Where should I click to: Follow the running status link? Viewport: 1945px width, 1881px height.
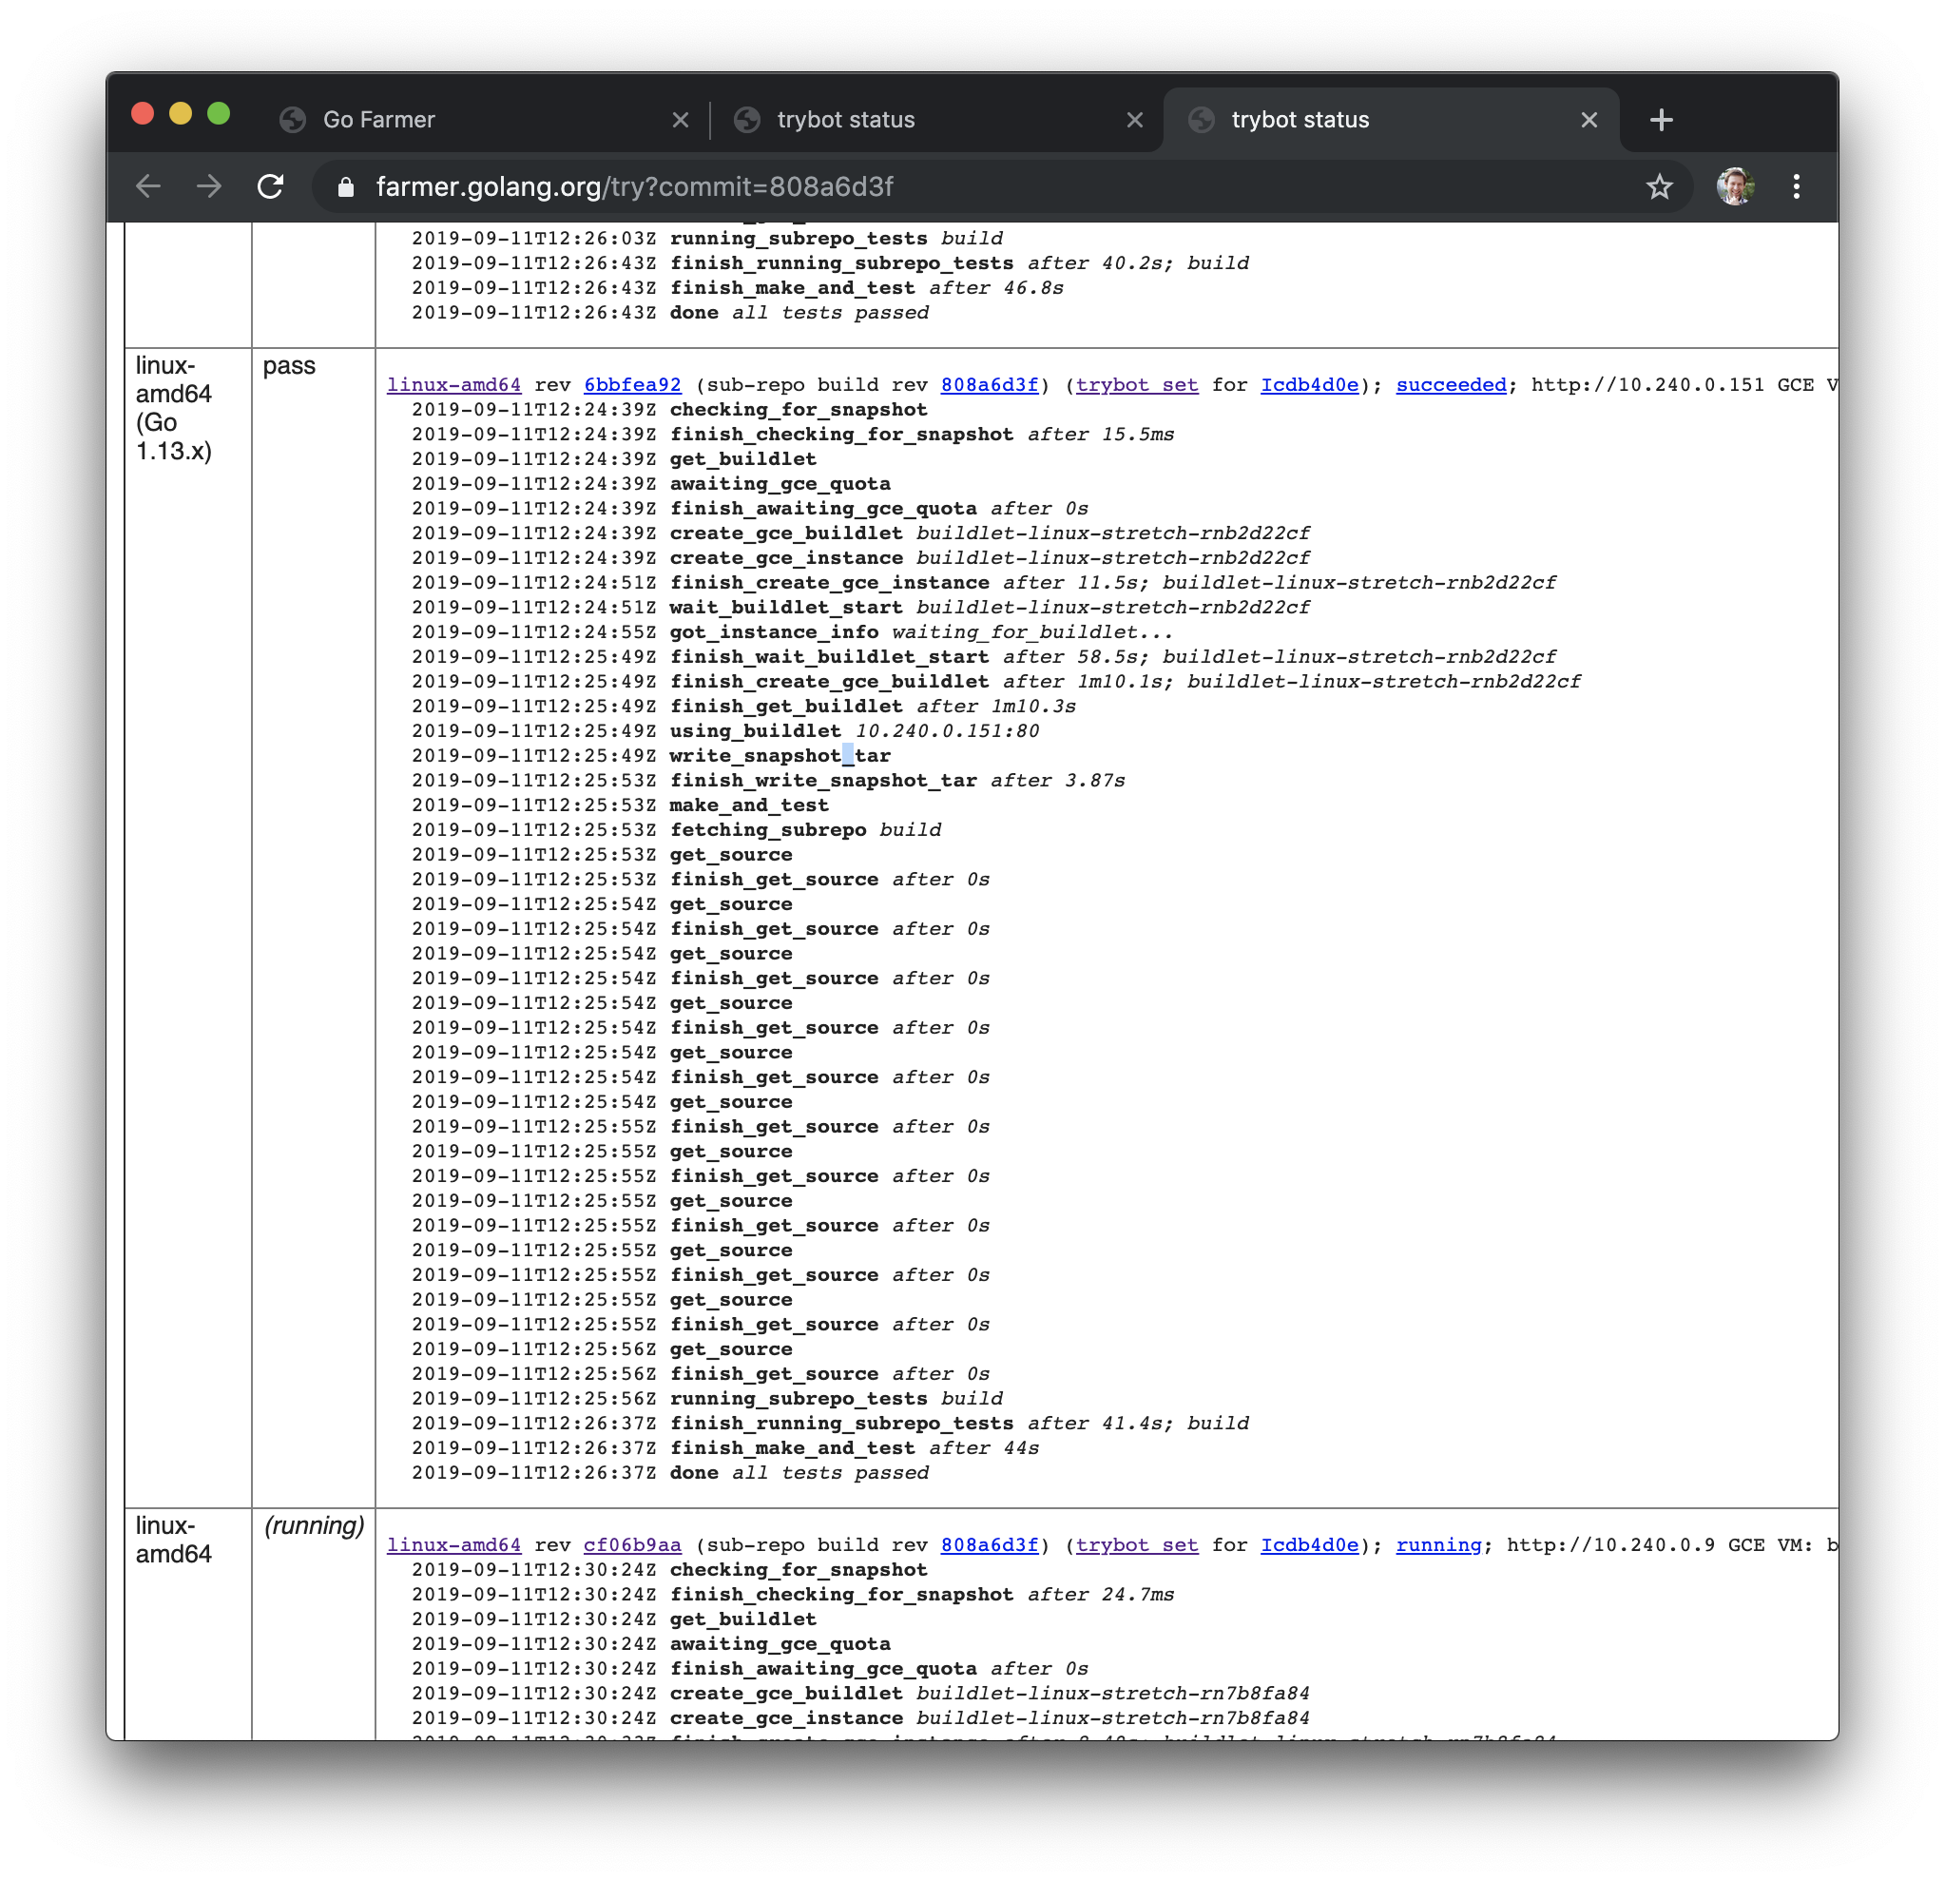(1438, 1544)
